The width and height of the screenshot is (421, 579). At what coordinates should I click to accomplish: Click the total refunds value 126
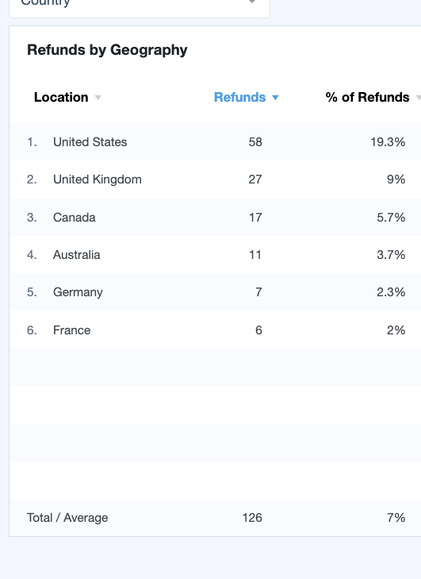coord(252,518)
